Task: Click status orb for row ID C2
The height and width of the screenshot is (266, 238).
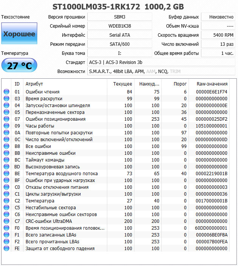Action: [6, 201]
